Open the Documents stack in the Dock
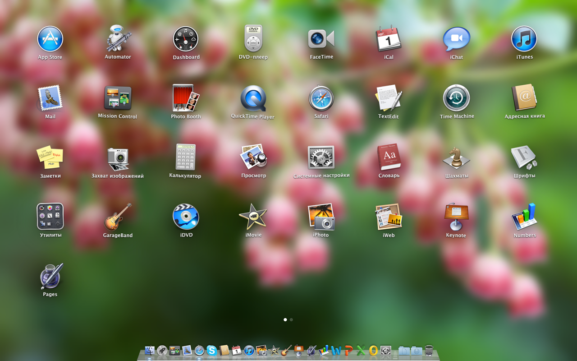The image size is (577, 361). tap(404, 351)
